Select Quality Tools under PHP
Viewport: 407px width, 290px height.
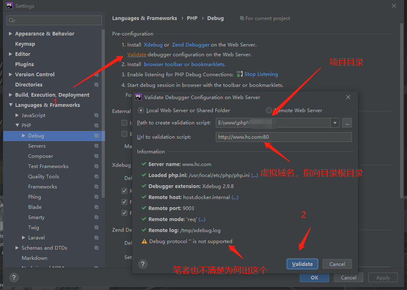tap(44, 177)
